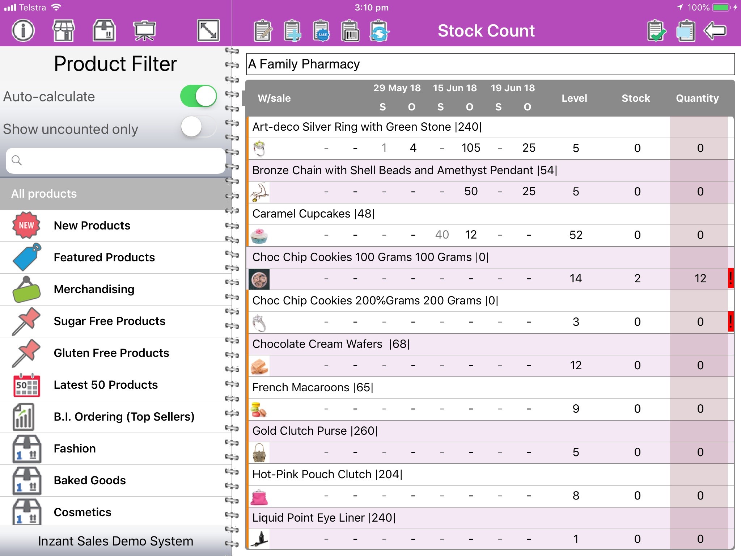Click the A Family Pharmacy field

coord(490,64)
